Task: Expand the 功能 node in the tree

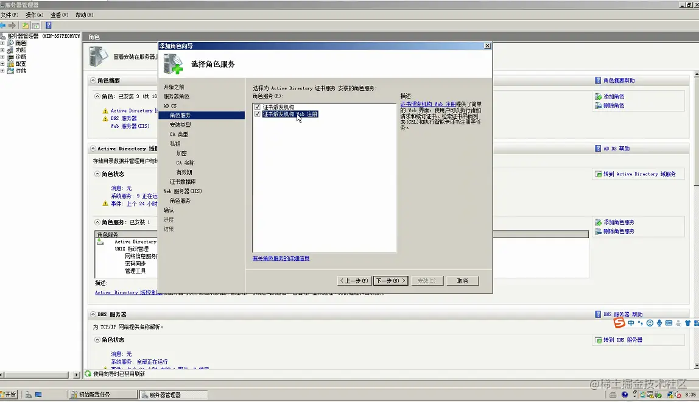Action: click(2, 50)
